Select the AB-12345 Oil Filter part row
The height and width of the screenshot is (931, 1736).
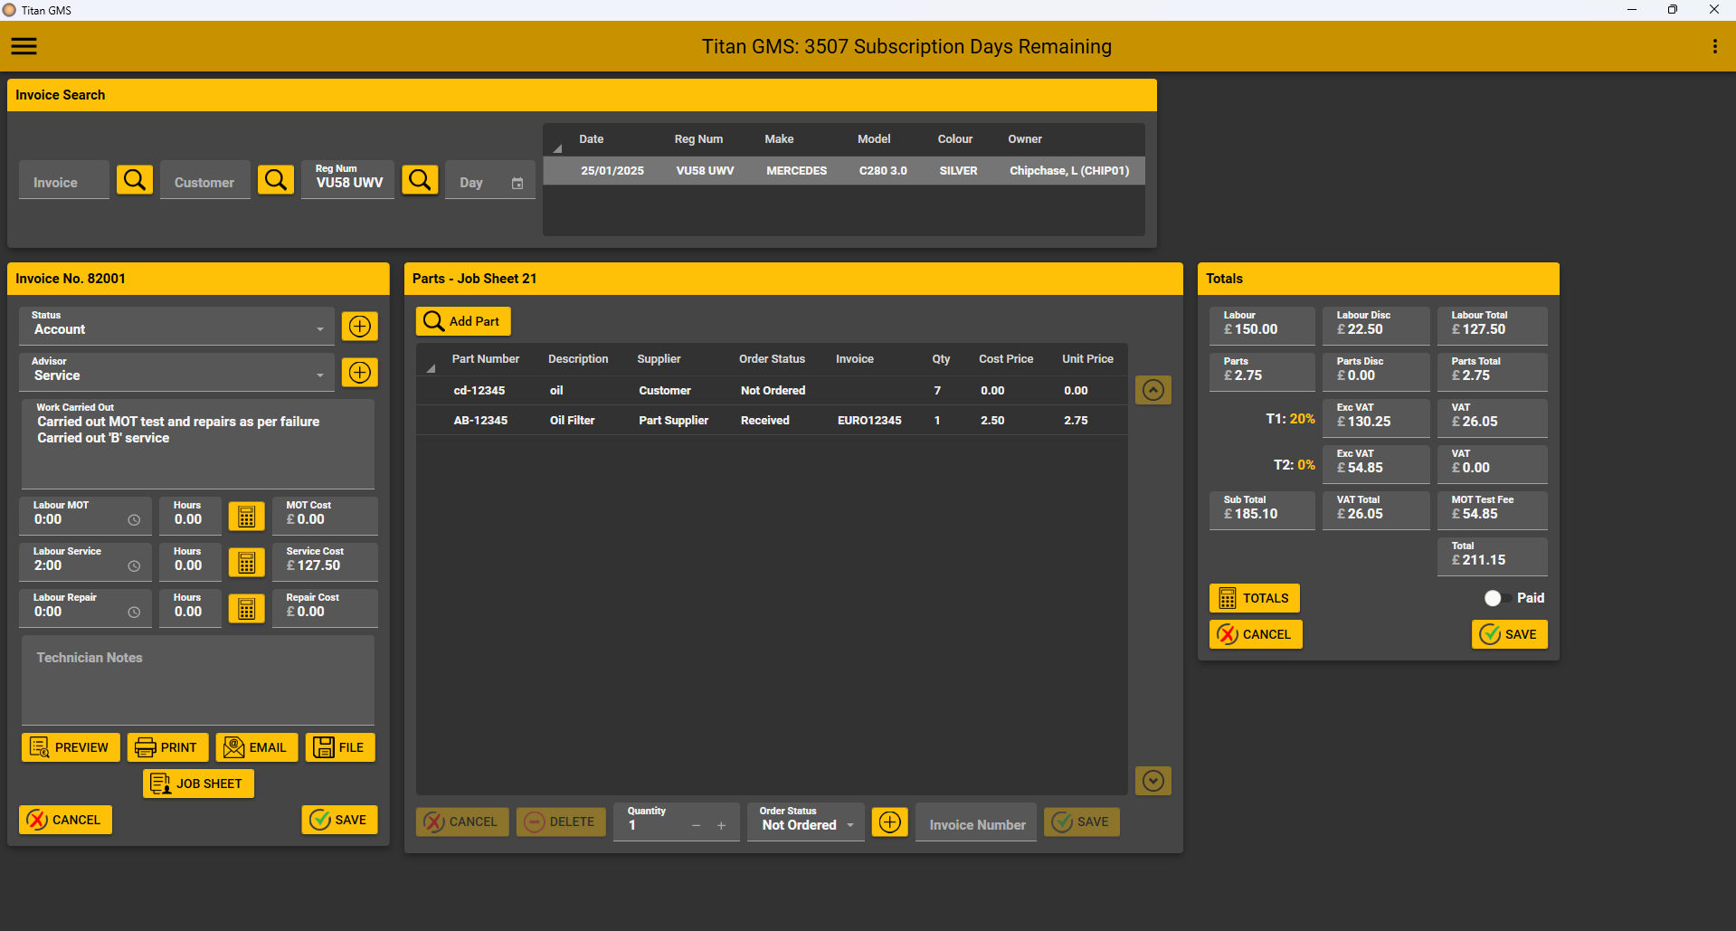(772, 421)
